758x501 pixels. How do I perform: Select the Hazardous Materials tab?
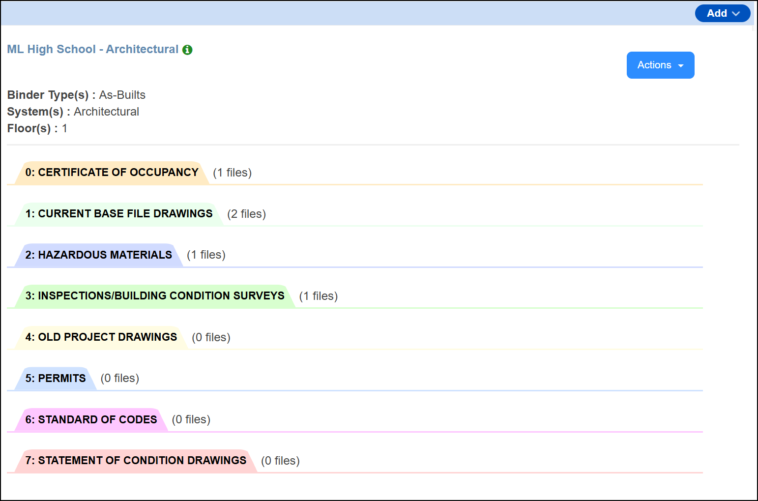click(x=99, y=255)
